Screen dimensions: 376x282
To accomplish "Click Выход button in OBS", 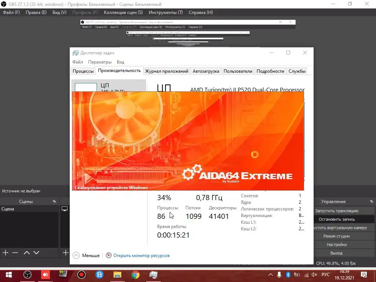I will (x=336, y=253).
